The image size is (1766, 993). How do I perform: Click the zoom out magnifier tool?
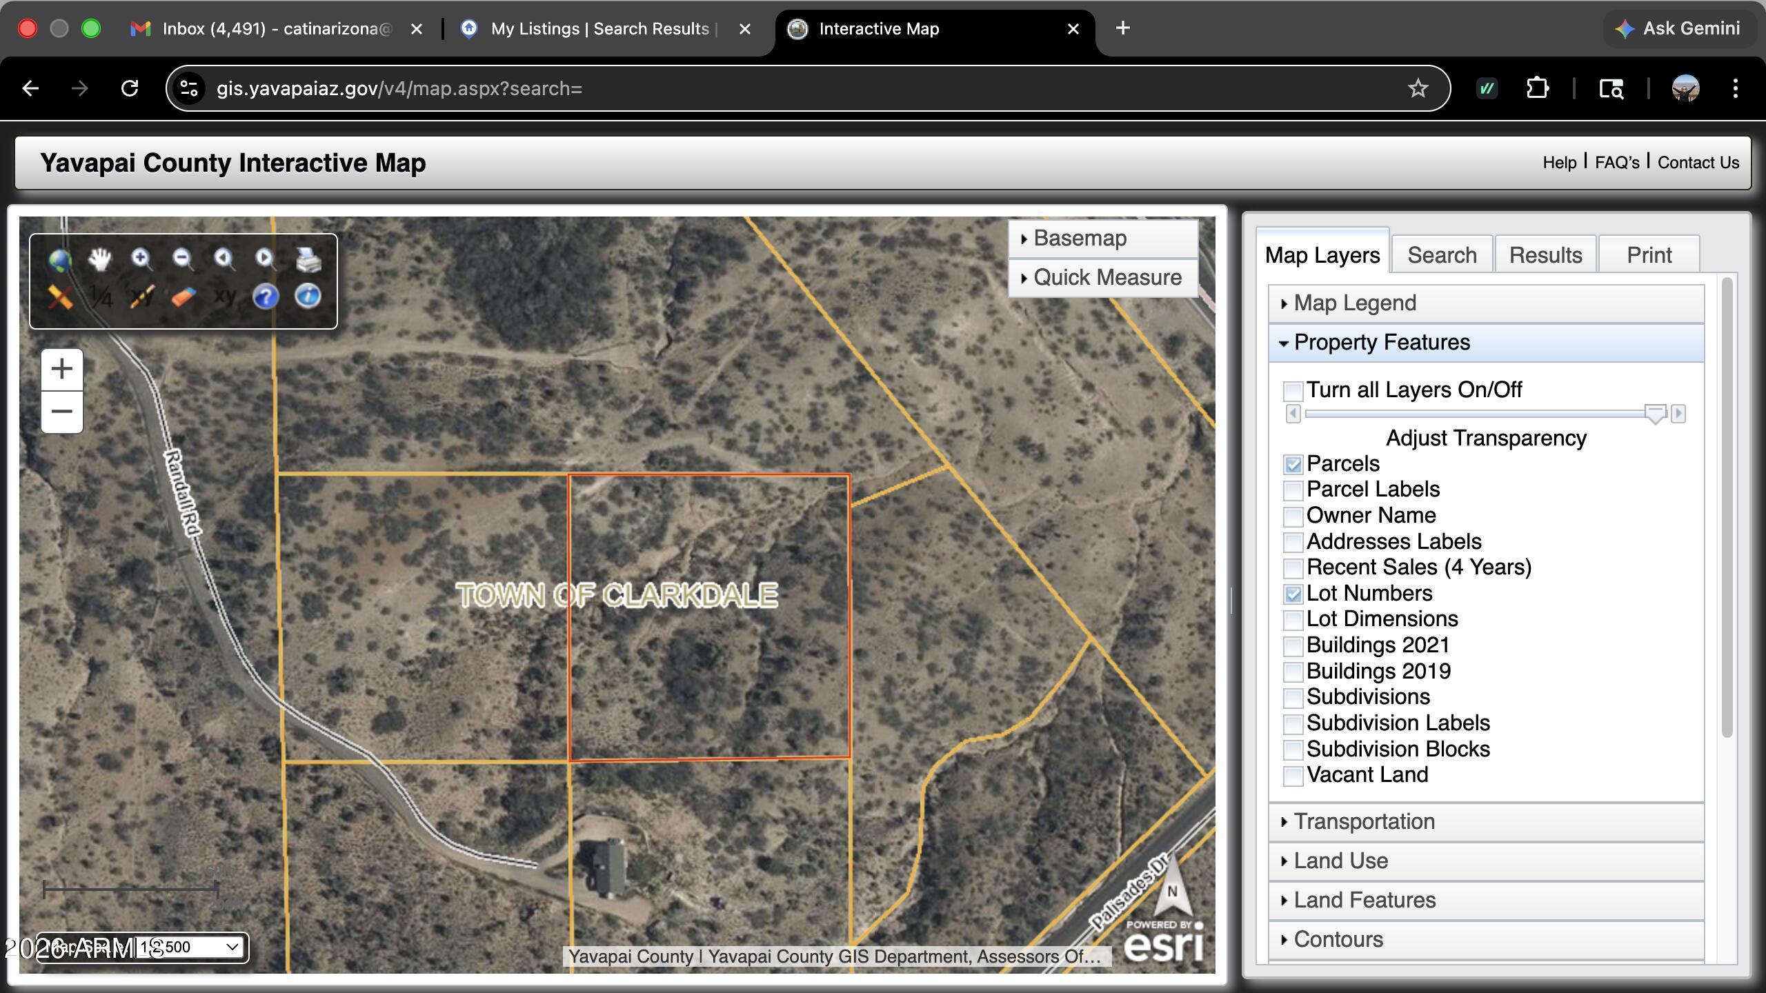click(x=182, y=259)
